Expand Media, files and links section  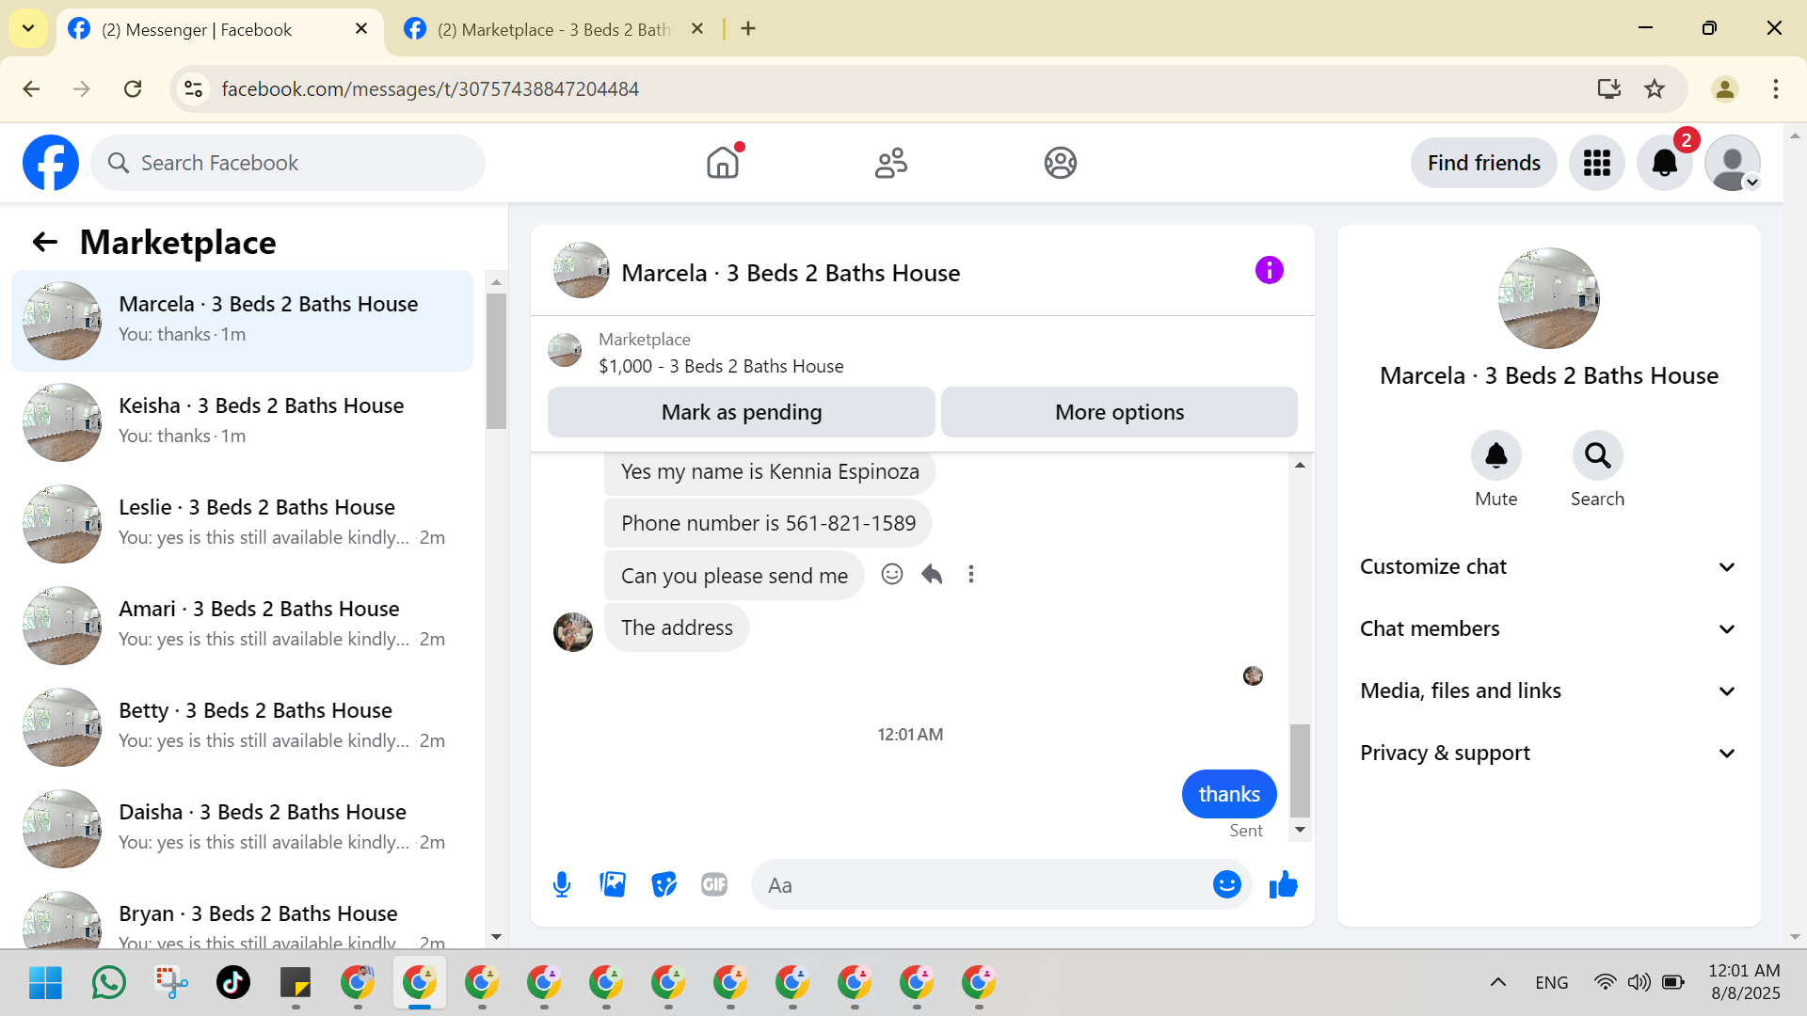click(x=1548, y=691)
